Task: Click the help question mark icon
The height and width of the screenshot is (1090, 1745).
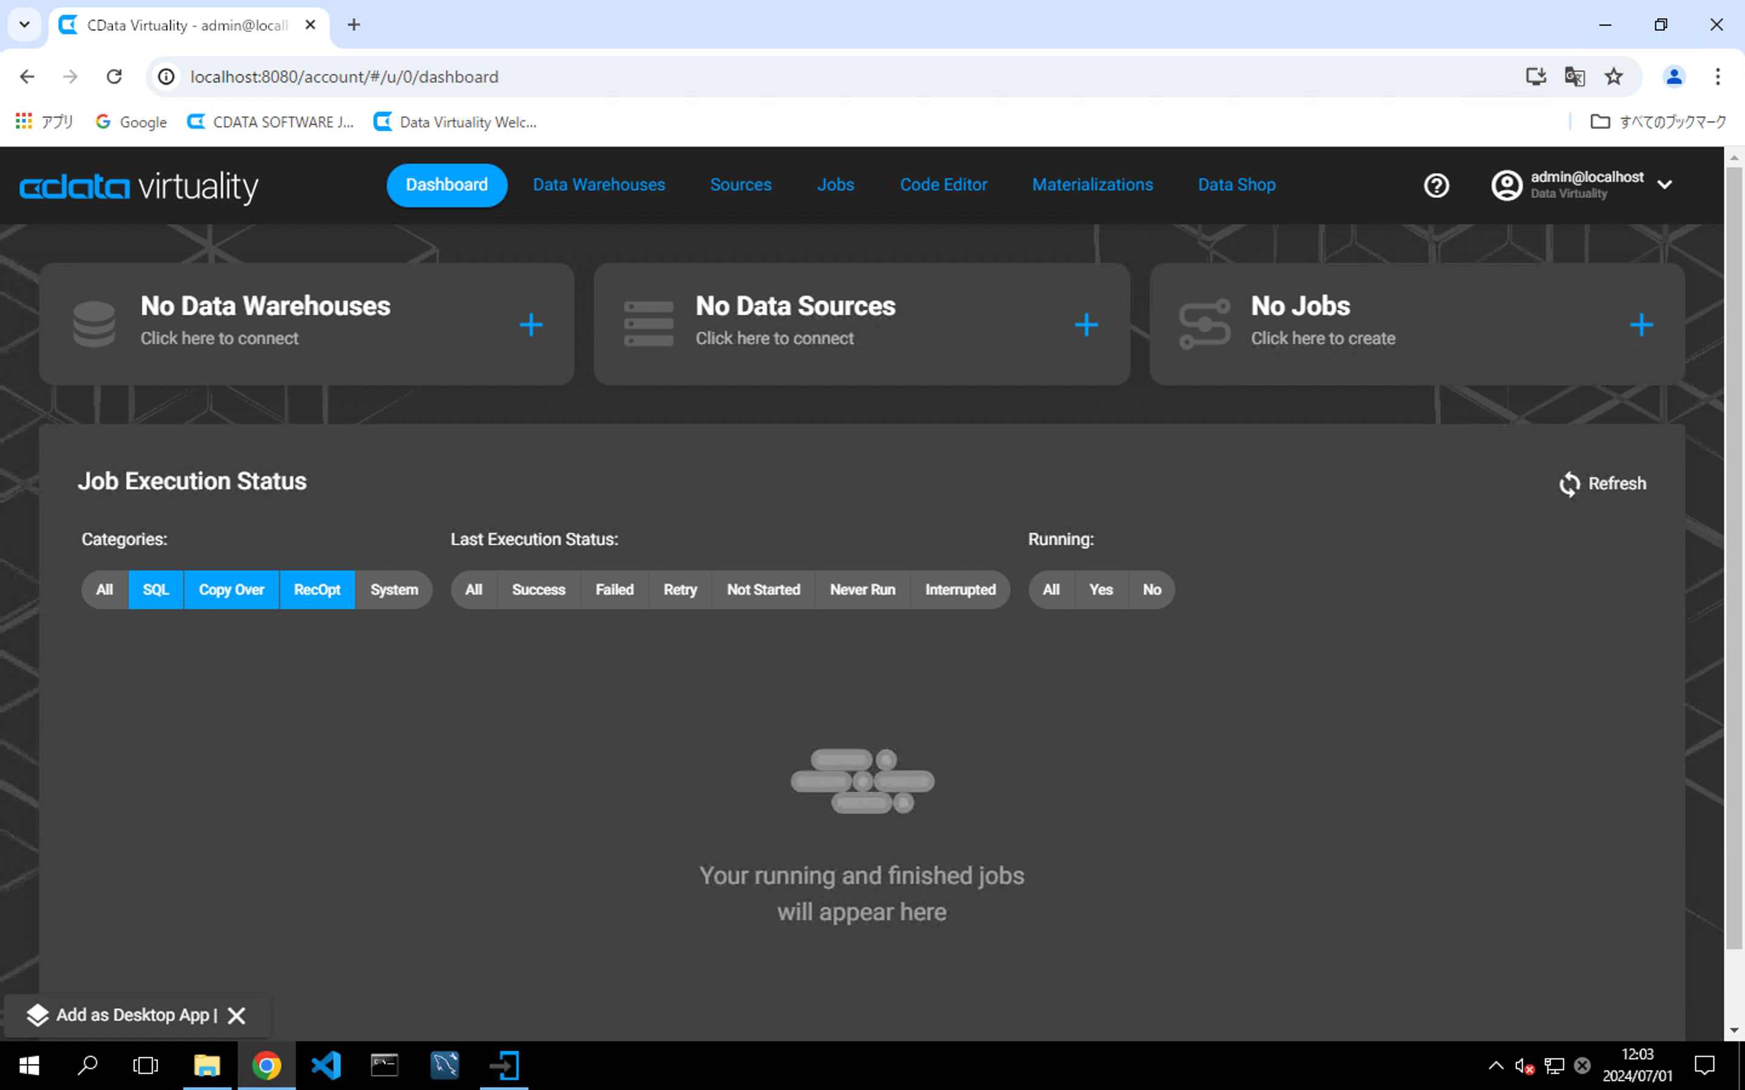Action: click(1435, 185)
